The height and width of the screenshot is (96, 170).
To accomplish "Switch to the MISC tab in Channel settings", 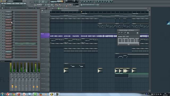I will pos(124,37).
